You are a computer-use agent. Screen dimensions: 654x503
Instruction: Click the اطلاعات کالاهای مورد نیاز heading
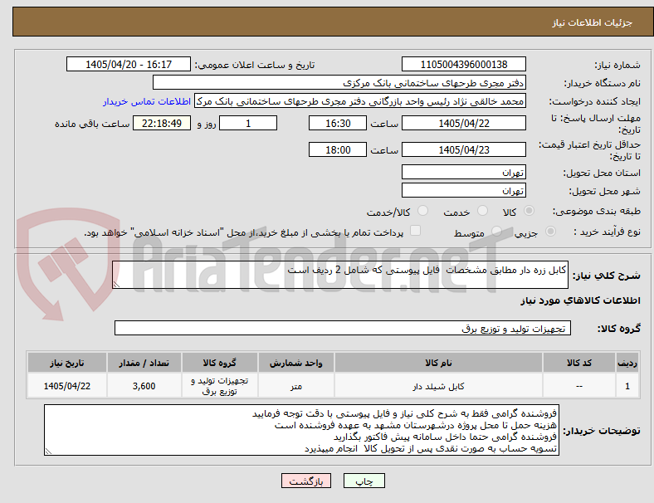coord(580,300)
